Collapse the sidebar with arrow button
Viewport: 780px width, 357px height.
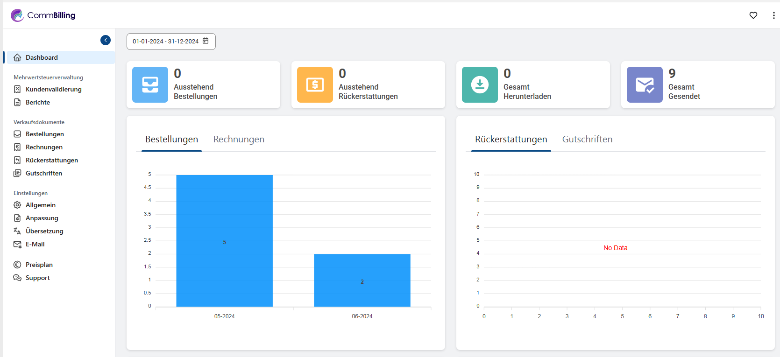pos(106,40)
